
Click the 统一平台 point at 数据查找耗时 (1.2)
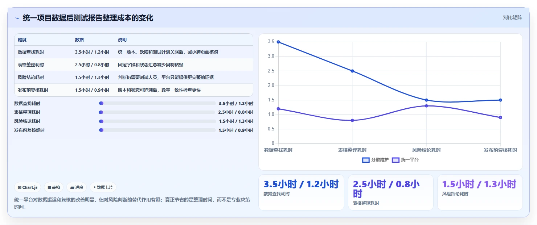coord(278,109)
